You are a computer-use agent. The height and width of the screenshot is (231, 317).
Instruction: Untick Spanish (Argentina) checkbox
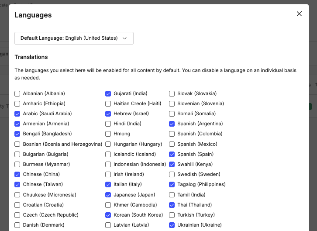click(x=172, y=124)
